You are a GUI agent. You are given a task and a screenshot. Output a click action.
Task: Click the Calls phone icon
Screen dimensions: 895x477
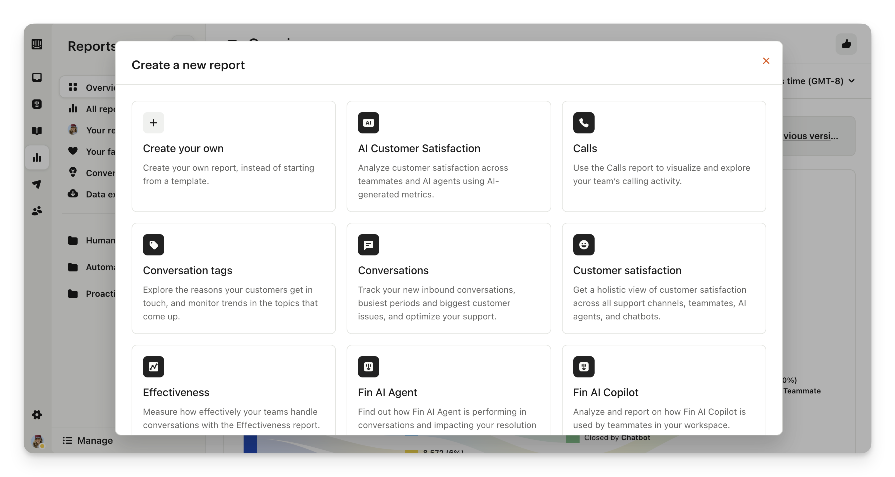click(x=583, y=123)
